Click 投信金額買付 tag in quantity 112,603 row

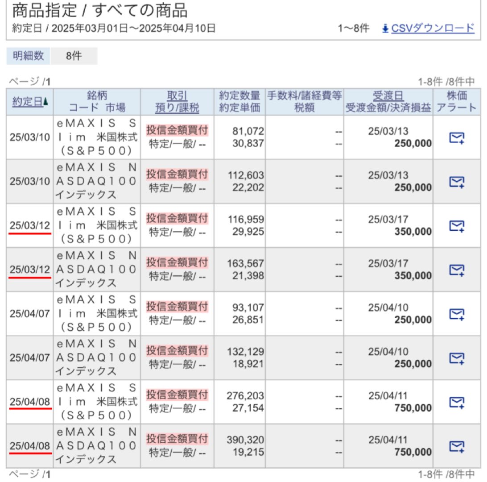[x=177, y=174]
